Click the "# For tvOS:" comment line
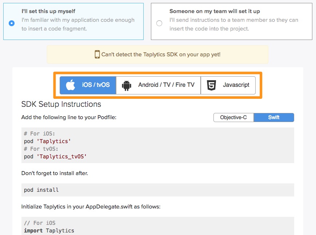Viewport: 316px width, 235px height. click(x=41, y=149)
